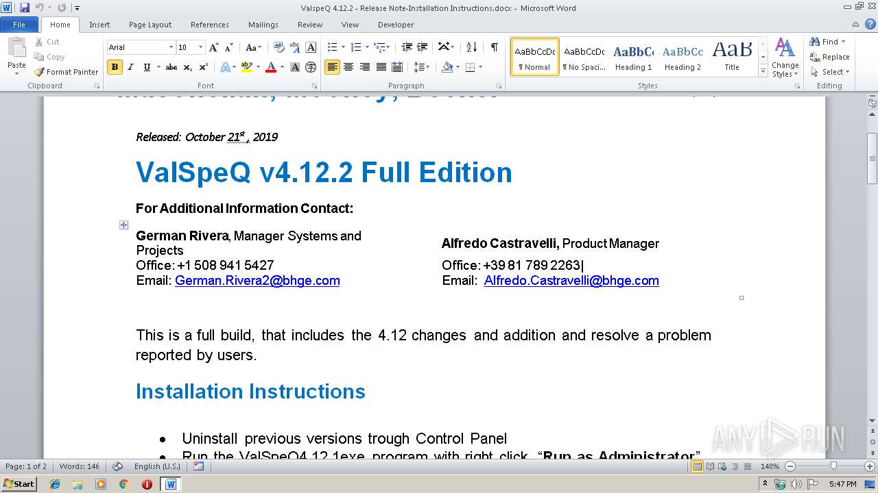Screen dimensions: 878x493
Task: Align text to the right
Action: click(365, 67)
